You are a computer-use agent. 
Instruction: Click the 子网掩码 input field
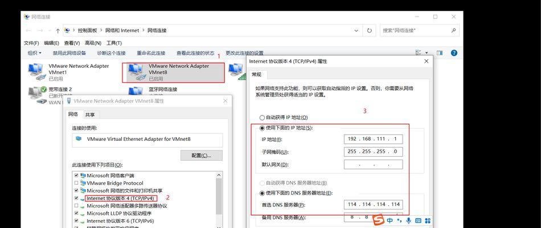click(374, 152)
